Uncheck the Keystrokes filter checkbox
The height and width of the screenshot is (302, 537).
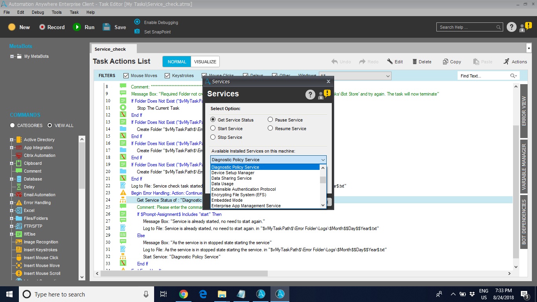click(x=167, y=75)
